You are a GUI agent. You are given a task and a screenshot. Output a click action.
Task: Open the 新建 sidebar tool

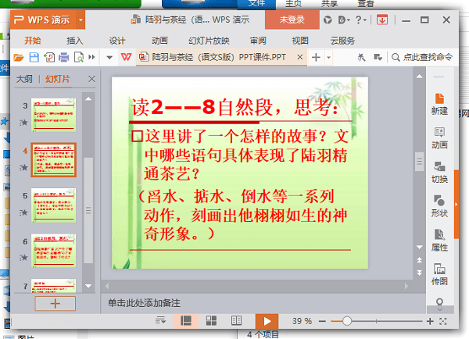[439, 105]
